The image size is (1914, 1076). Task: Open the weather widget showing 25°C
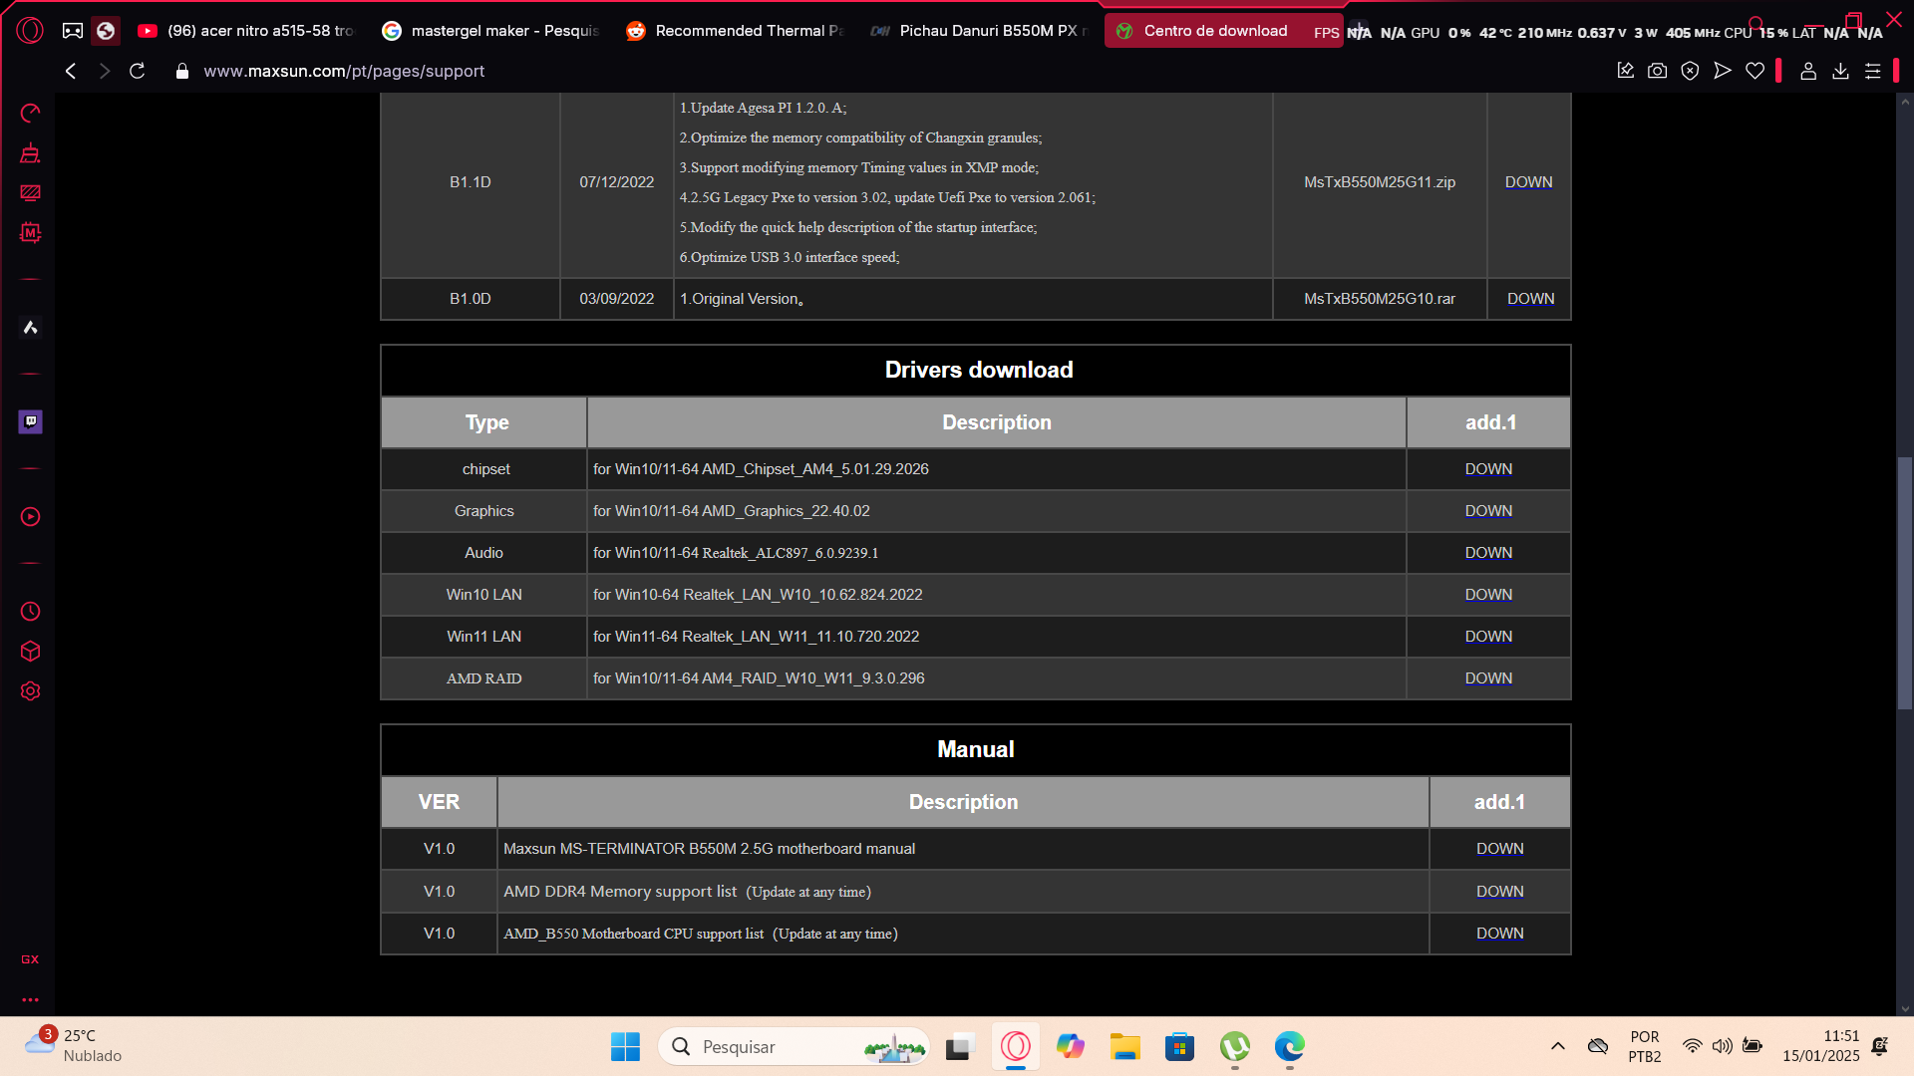coord(74,1046)
